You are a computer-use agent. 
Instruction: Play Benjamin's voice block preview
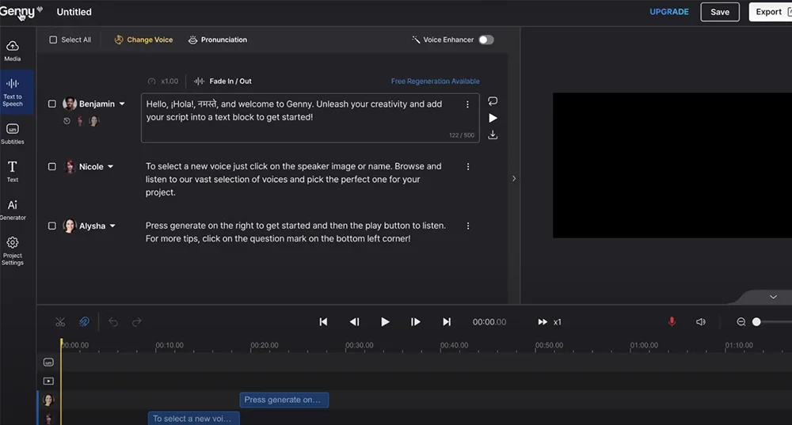point(493,118)
